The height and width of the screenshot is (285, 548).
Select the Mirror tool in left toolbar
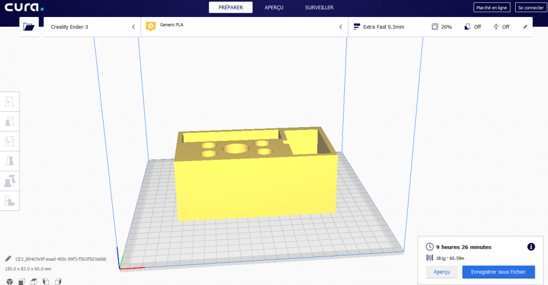click(x=9, y=161)
